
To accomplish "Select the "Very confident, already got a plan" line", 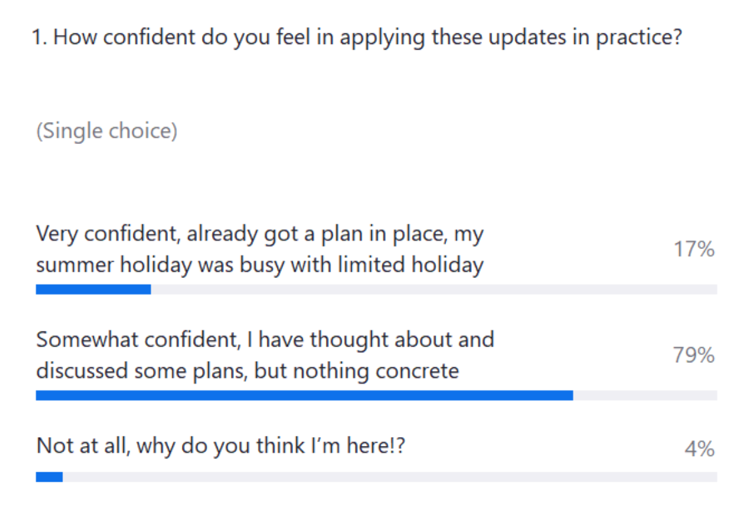I will tap(260, 234).
